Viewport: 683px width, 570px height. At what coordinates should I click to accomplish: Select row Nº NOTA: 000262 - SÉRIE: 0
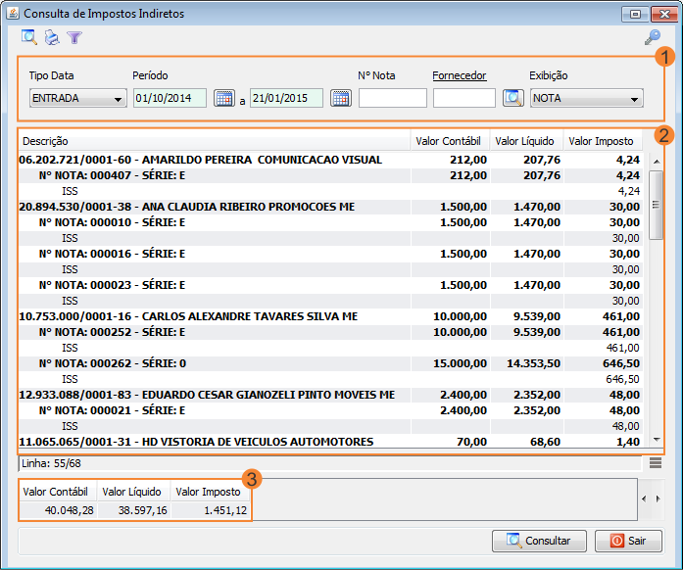click(330, 363)
